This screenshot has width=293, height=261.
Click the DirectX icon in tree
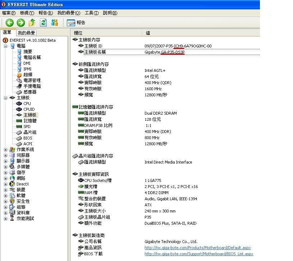[x=12, y=184]
